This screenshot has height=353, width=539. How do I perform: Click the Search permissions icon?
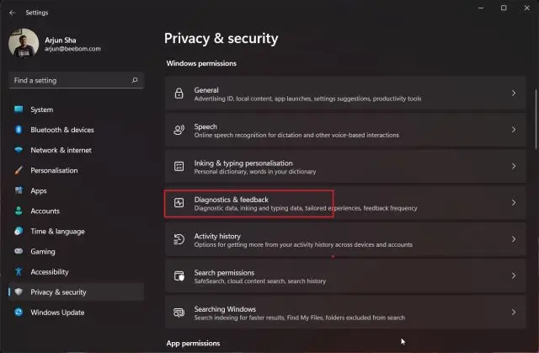tap(179, 275)
